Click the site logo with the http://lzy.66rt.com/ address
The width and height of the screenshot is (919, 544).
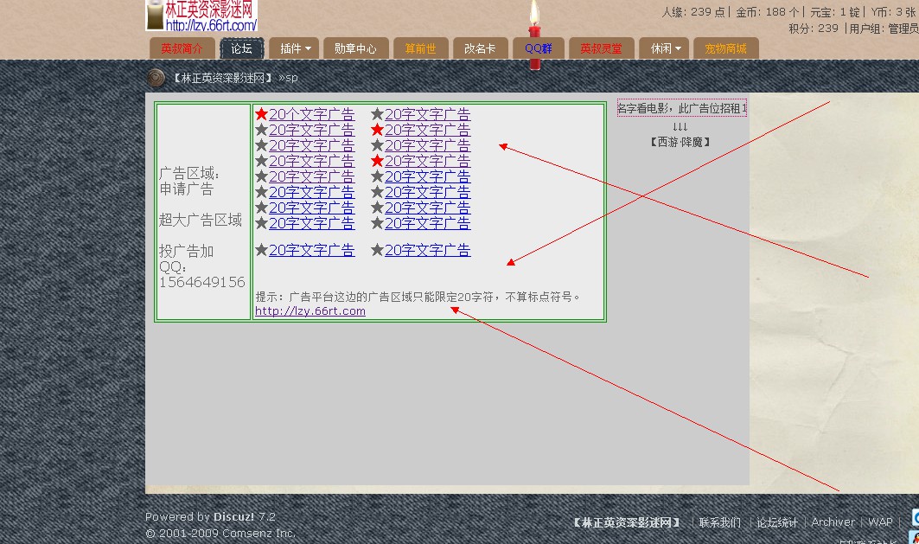[x=201, y=16]
